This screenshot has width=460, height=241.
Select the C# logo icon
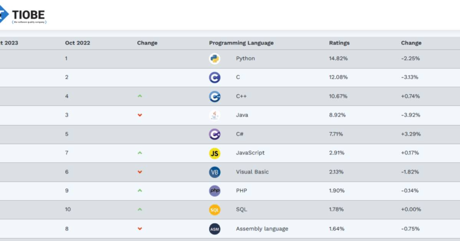(215, 134)
